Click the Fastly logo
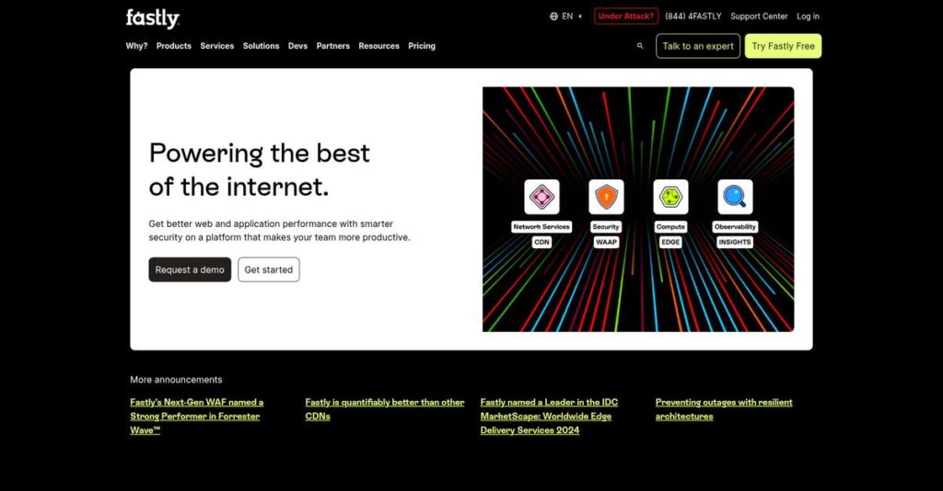Viewport: 943px width, 491px height. click(x=153, y=18)
